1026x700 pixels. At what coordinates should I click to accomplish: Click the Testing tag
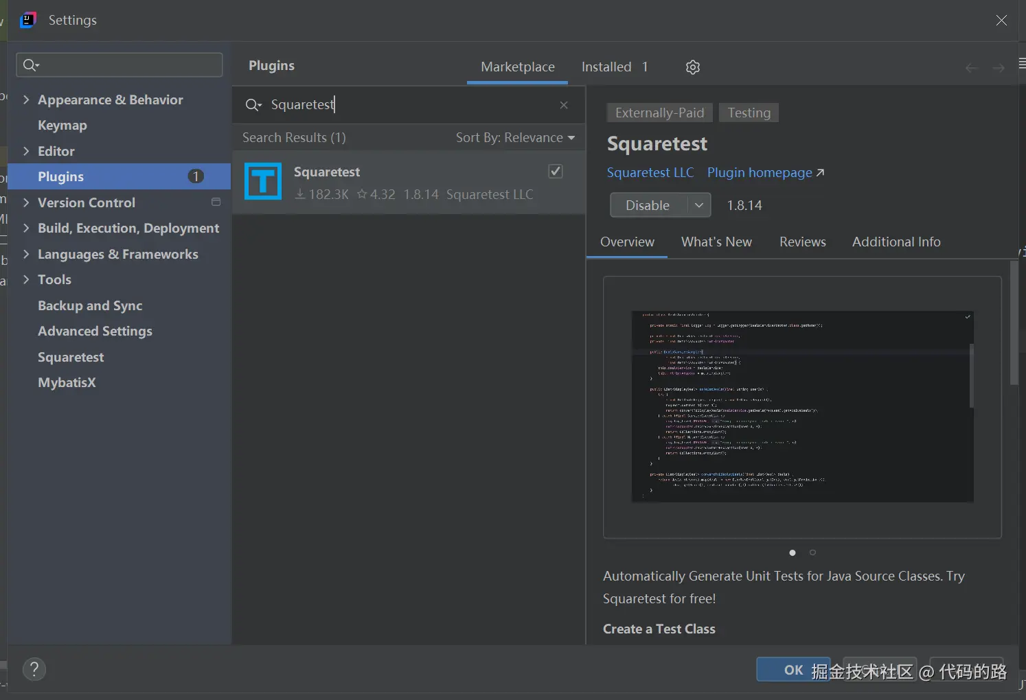(x=749, y=113)
